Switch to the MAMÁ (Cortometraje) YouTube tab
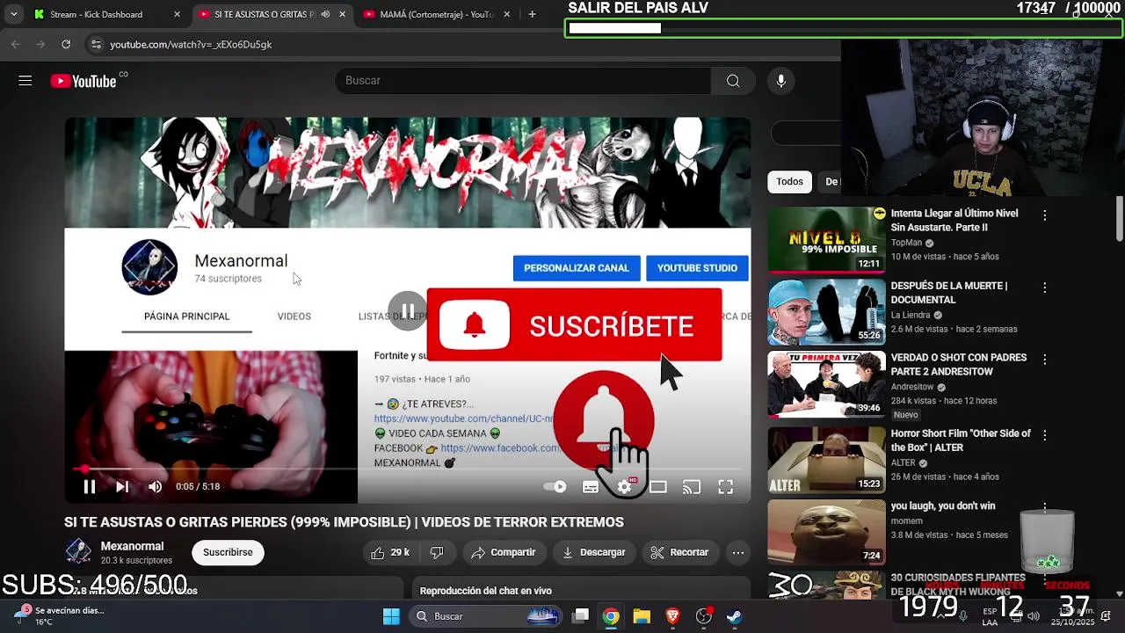This screenshot has width=1125, height=633. (x=437, y=15)
